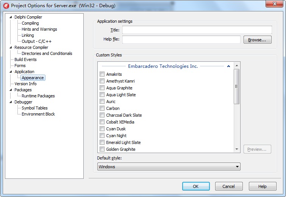Open the Default style dropdown
This screenshot has height=197, width=286.
tap(169, 167)
